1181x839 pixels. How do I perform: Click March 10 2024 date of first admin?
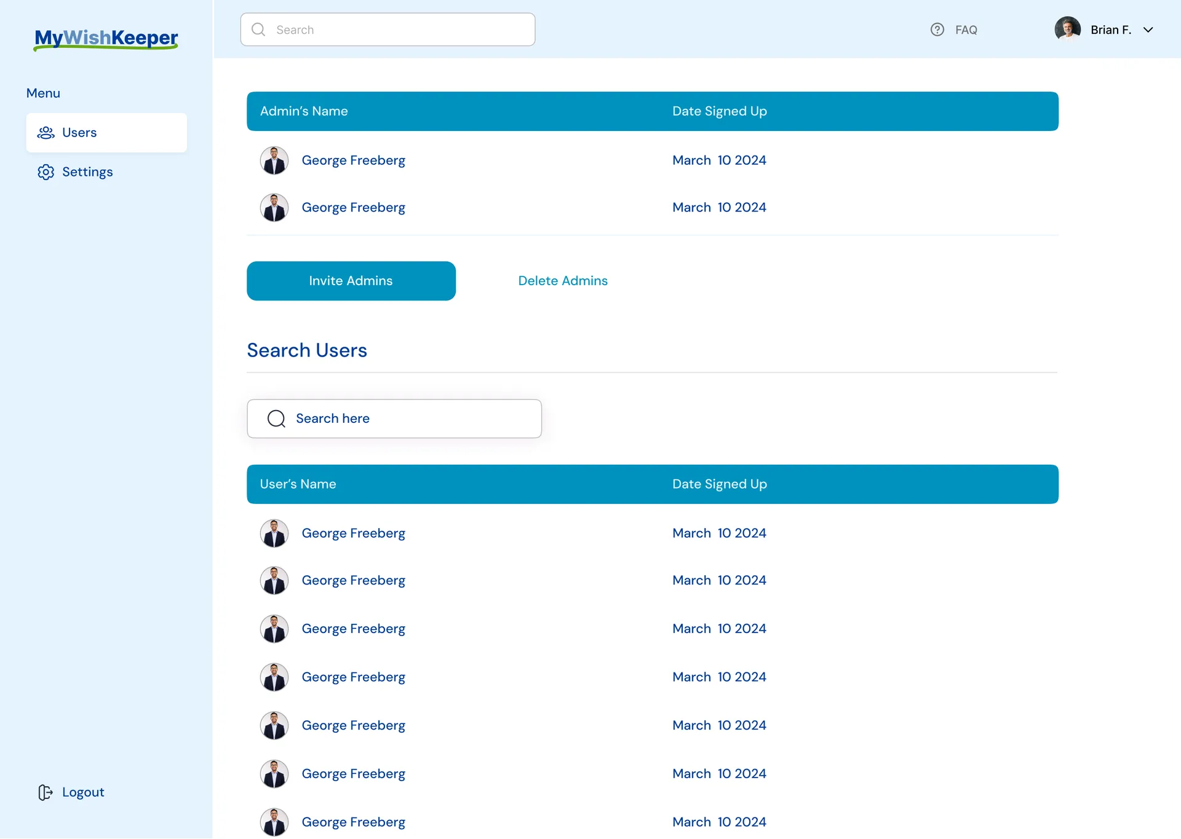[x=719, y=160]
